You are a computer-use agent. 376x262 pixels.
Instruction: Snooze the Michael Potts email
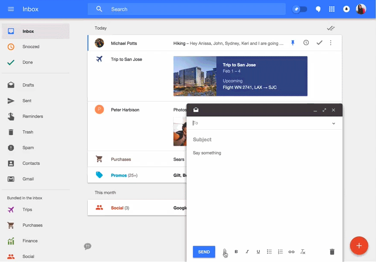tap(306, 43)
